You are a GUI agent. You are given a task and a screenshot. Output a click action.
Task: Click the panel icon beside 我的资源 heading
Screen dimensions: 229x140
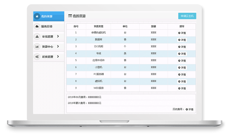click(x=70, y=16)
